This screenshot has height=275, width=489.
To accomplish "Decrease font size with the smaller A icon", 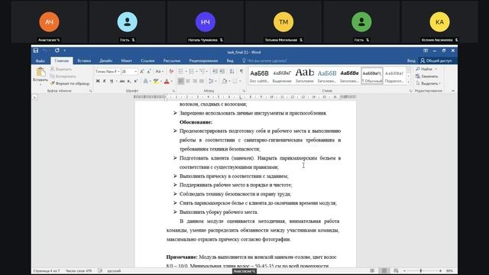I will point(149,71).
